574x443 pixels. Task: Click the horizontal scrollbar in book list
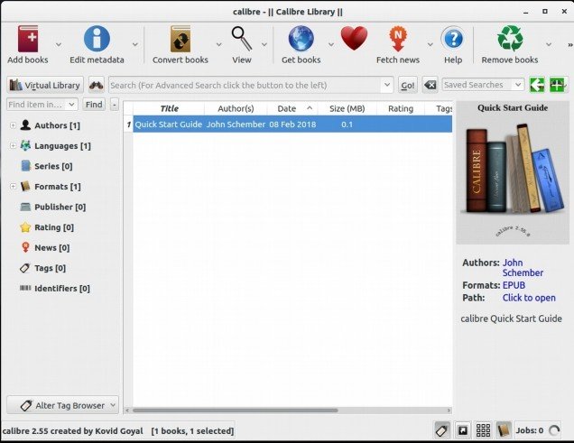click(x=235, y=411)
